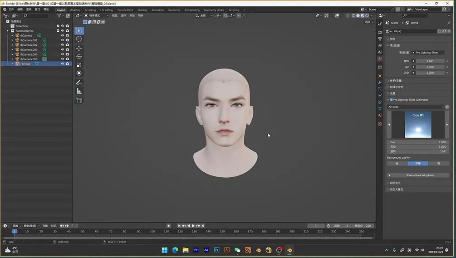Open the object mode dropdown
Screen dimensions: 456x258
(x=96, y=16)
